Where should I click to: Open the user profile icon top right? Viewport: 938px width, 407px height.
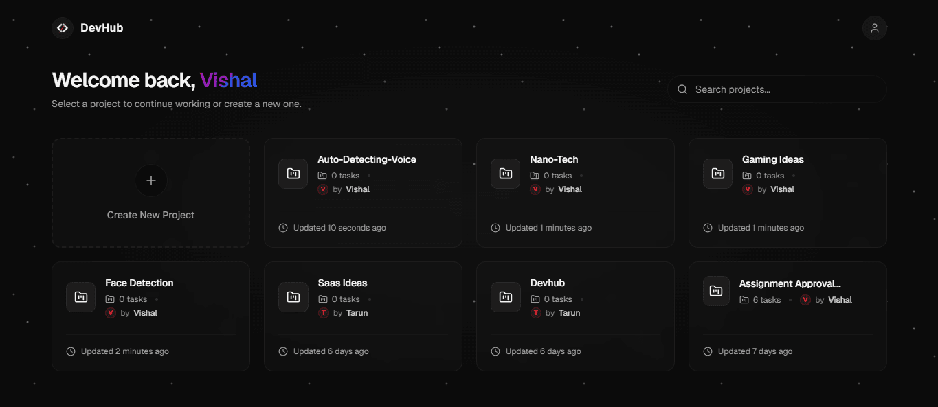pyautogui.click(x=874, y=27)
